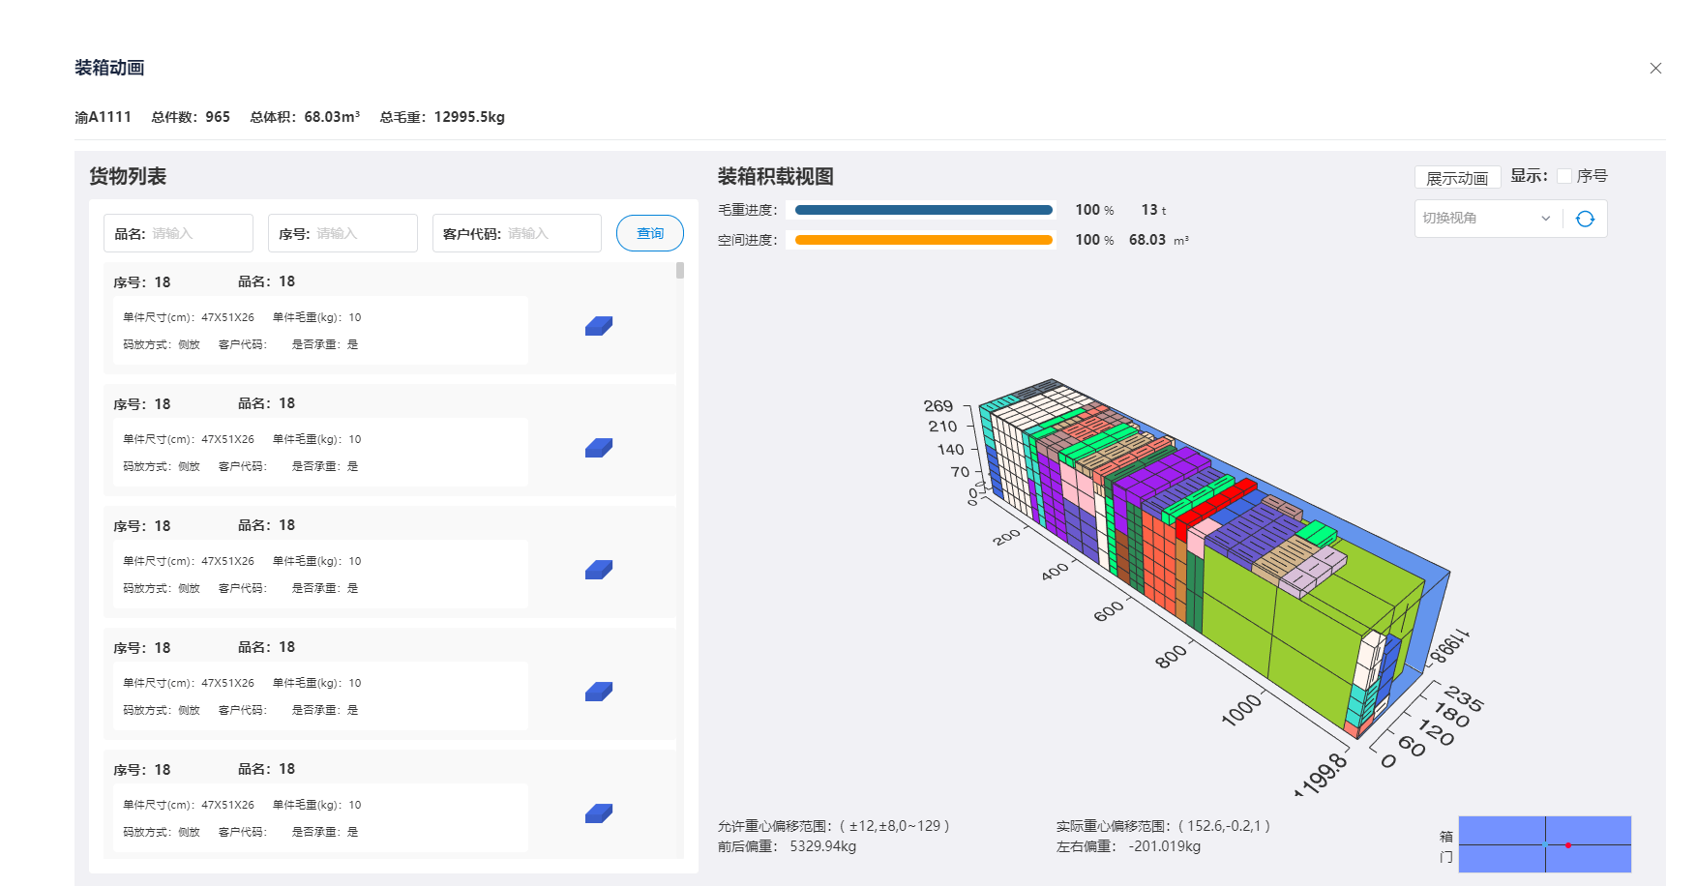Image resolution: width=1697 pixels, height=886 pixels.
Task: Click the 允许重心偏移范围 text
Action: coord(833,826)
